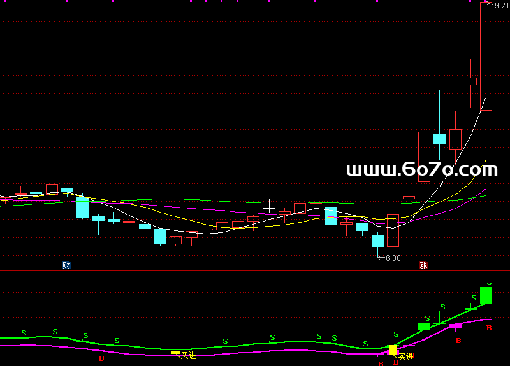
Task: Click the wide green bar in the indicator uptrend
Action: pos(424,326)
